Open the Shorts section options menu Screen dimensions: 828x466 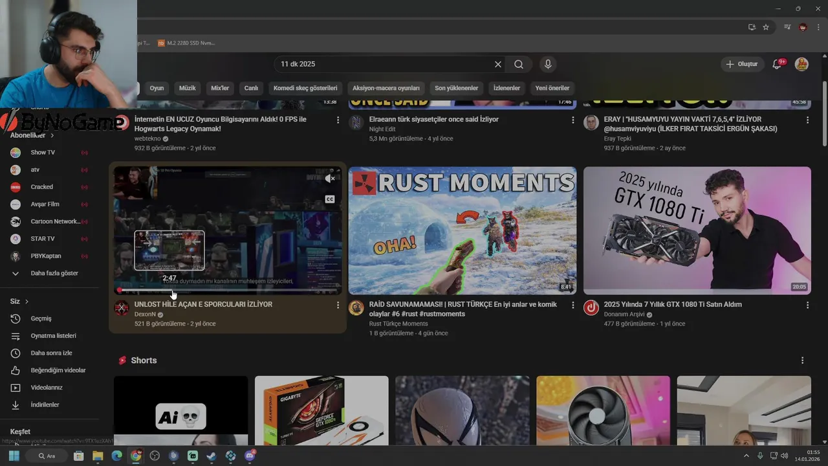click(x=803, y=361)
